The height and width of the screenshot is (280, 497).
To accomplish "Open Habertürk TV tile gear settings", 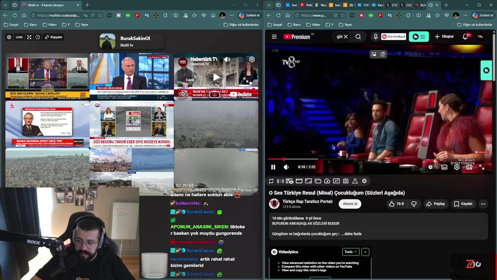I will (252, 59).
